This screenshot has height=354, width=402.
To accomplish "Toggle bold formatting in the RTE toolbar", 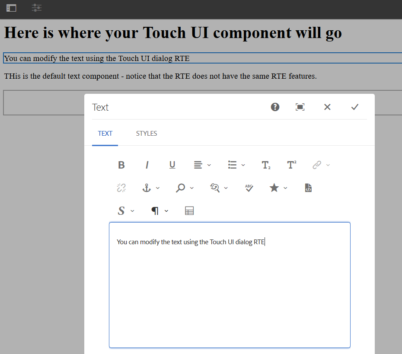I will coord(121,165).
